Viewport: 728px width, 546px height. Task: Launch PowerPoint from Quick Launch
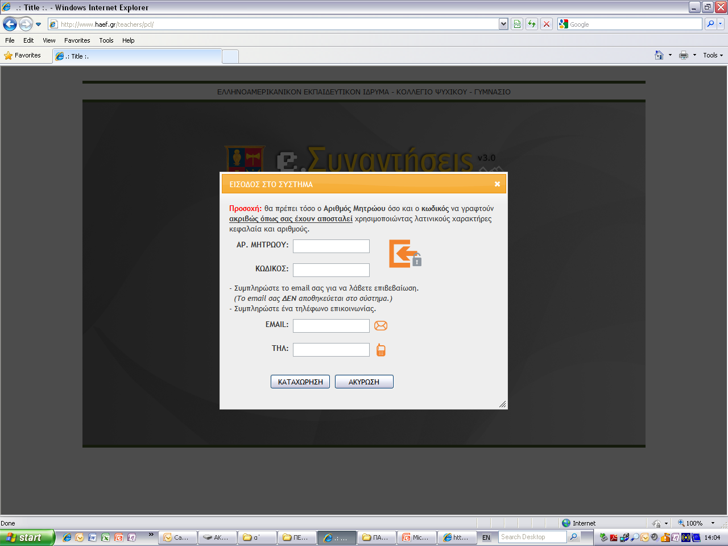pos(119,537)
